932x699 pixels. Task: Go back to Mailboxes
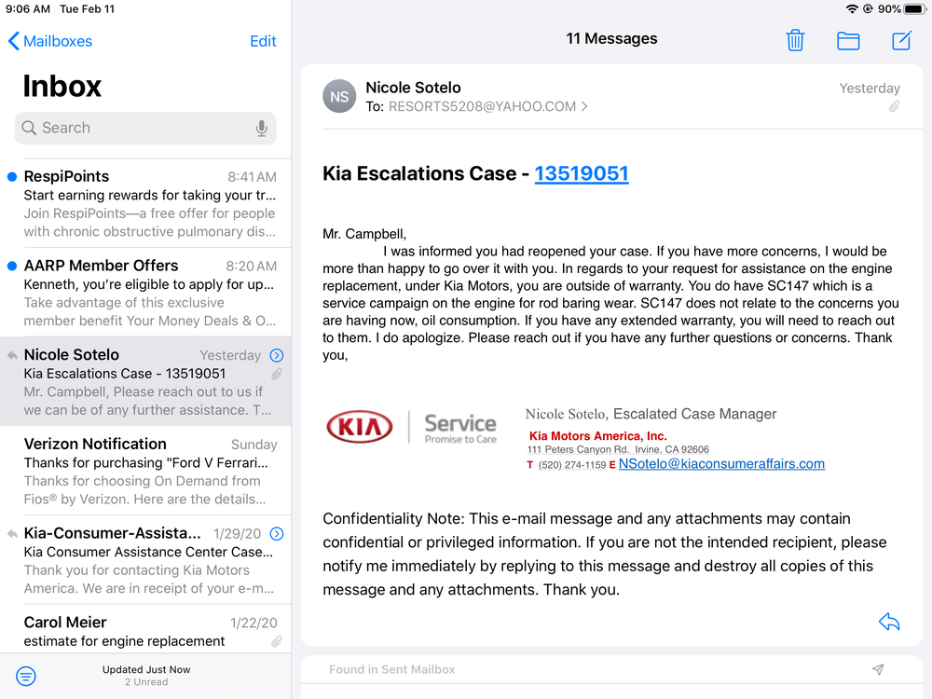(50, 41)
